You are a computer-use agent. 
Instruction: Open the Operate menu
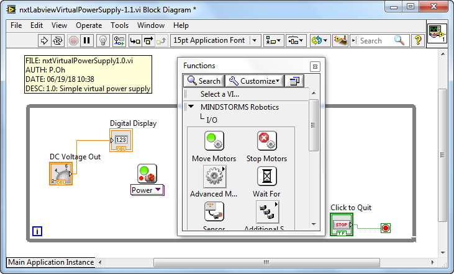tap(89, 25)
